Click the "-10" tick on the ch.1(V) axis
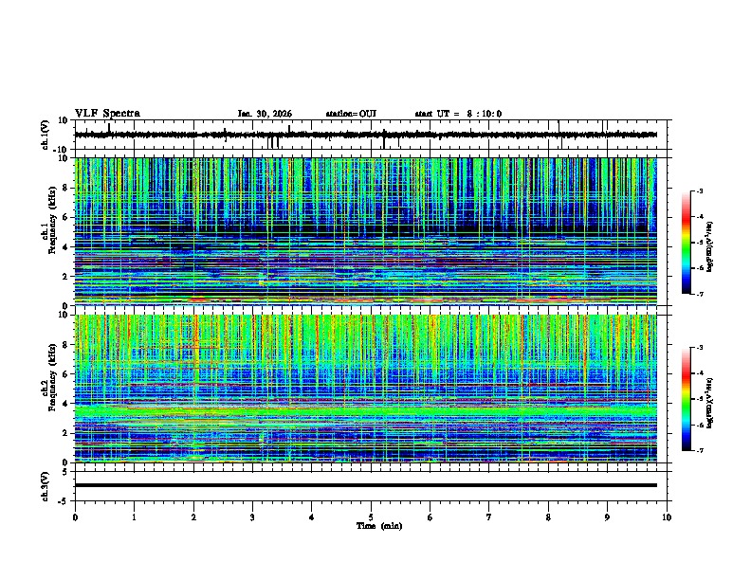 point(62,150)
